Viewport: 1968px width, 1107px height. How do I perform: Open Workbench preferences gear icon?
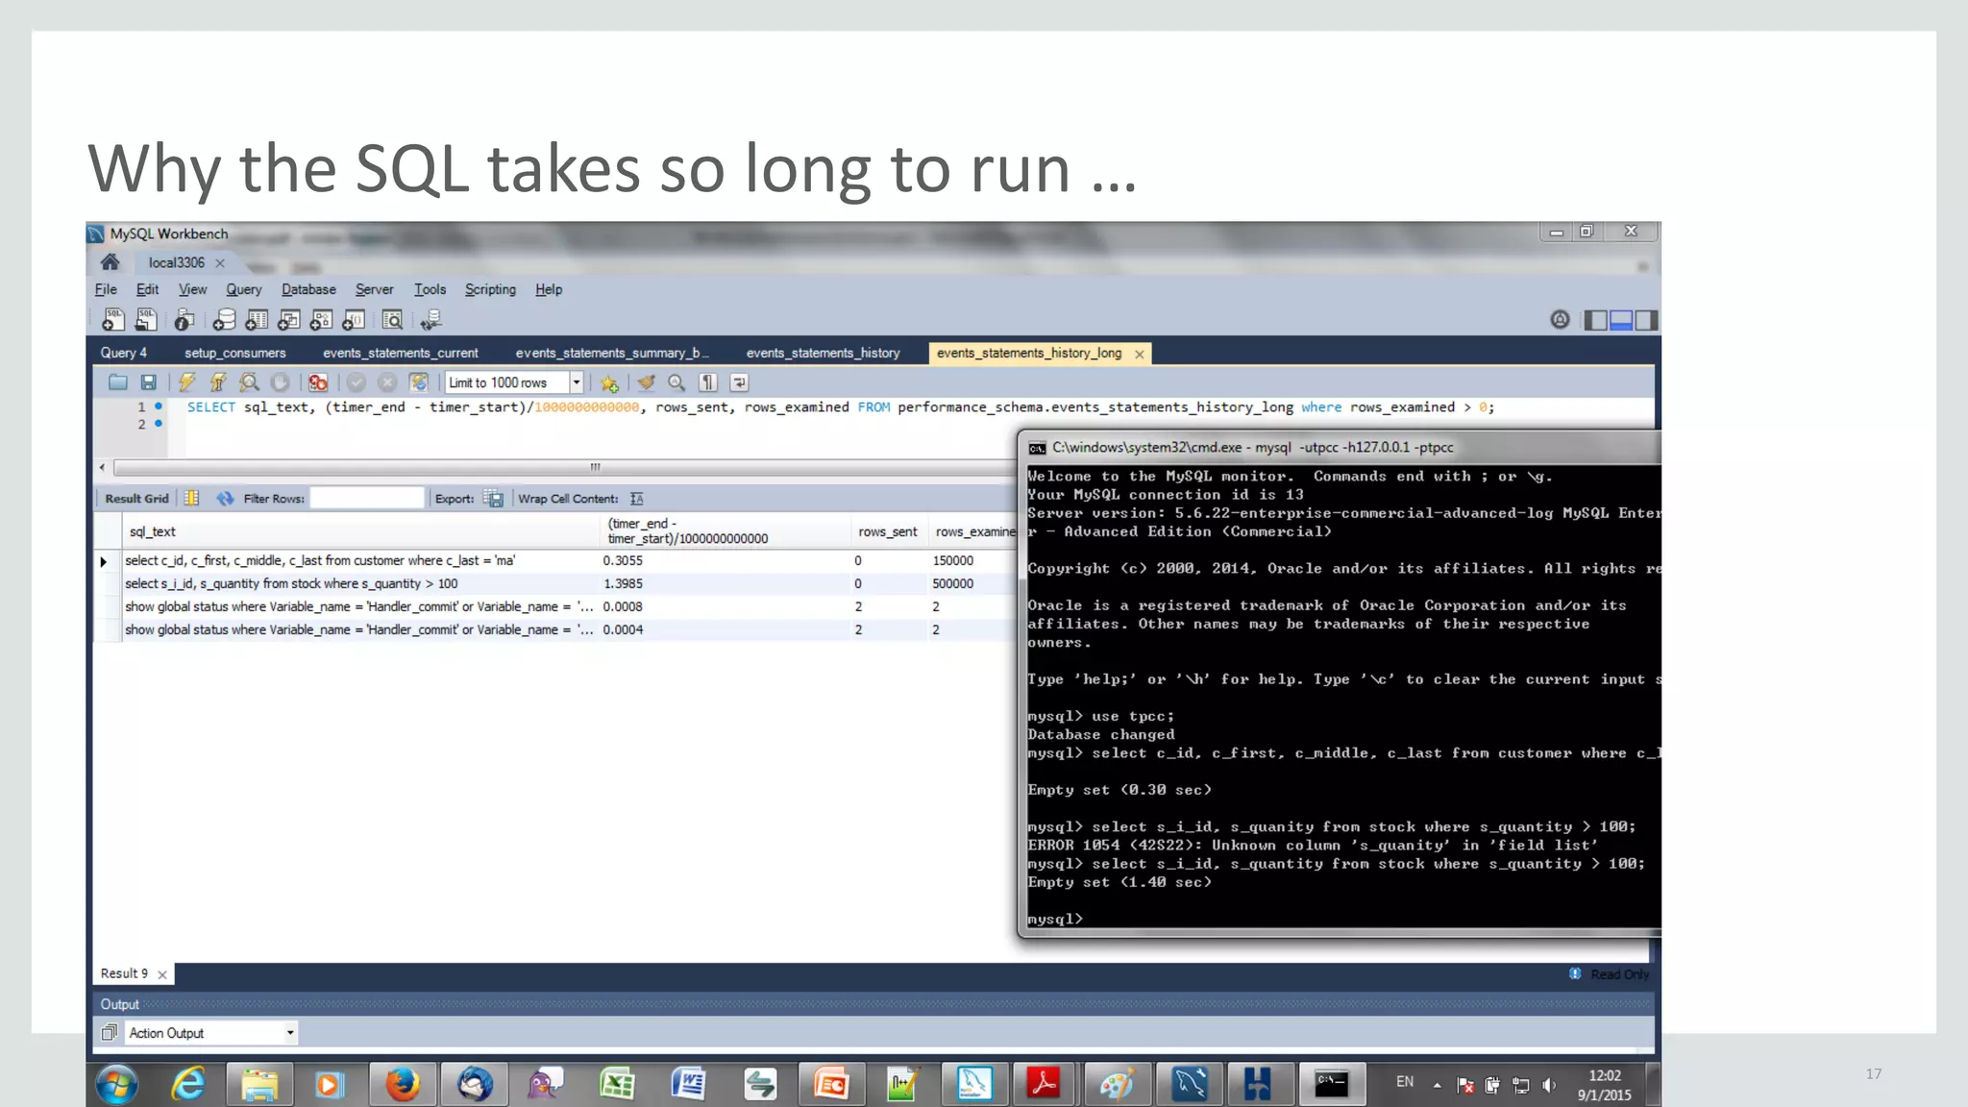pyautogui.click(x=1560, y=319)
